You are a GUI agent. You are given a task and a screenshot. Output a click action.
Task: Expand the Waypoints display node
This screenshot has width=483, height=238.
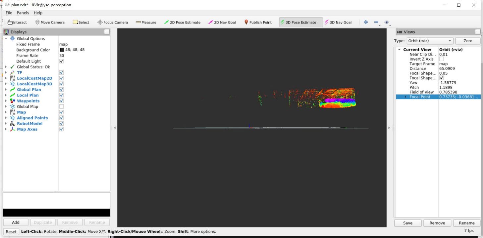pyautogui.click(x=6, y=101)
